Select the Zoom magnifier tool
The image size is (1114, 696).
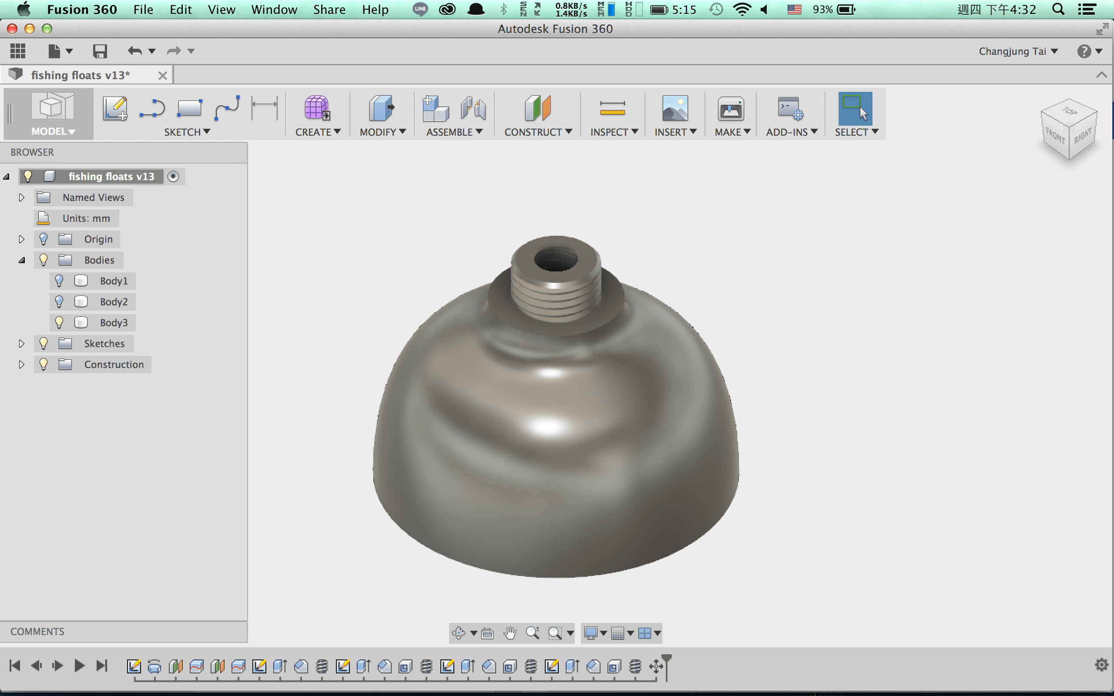533,633
